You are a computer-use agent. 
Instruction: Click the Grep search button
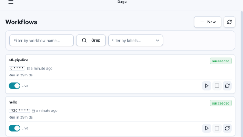click(91, 40)
